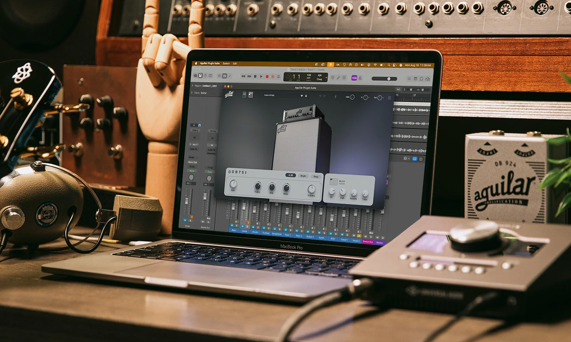Screen dimensions: 571x342
Task: Open the Library panel in the toolbar
Action: click(x=195, y=76)
